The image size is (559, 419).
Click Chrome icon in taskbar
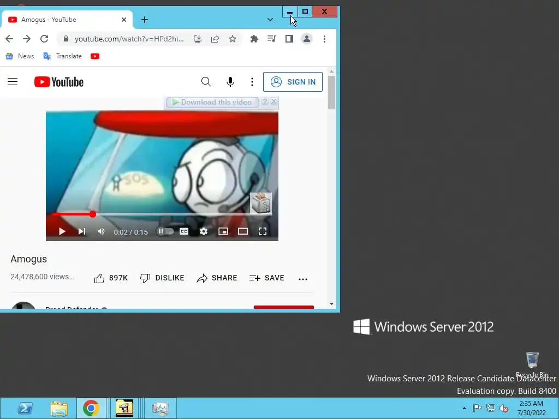(x=91, y=408)
